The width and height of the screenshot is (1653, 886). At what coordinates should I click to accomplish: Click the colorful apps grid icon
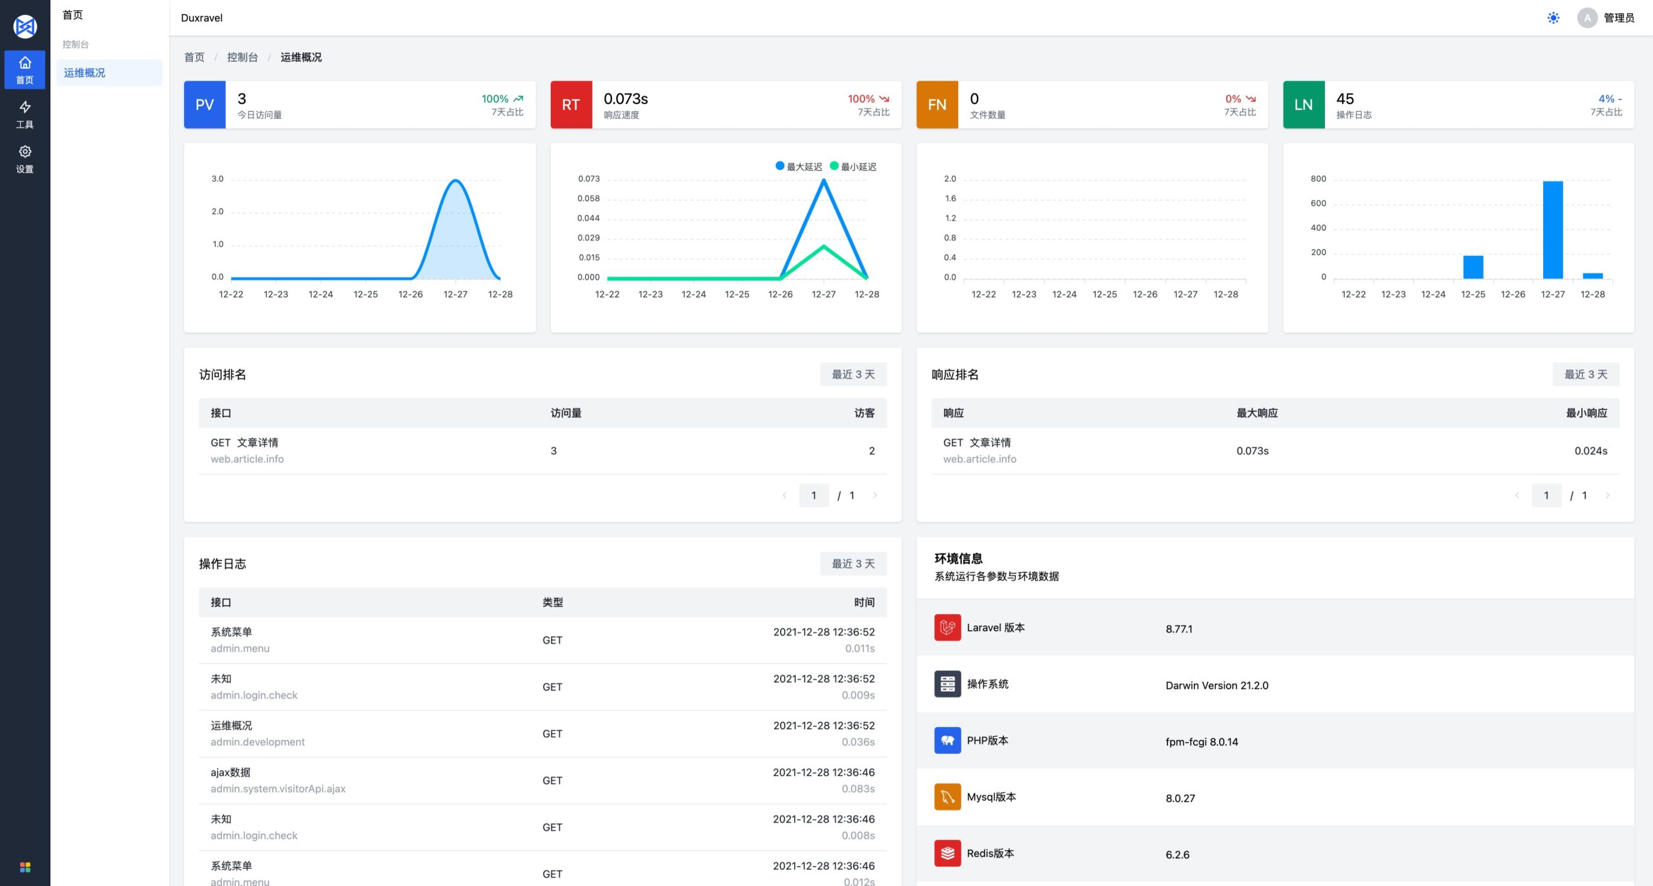[x=25, y=867]
